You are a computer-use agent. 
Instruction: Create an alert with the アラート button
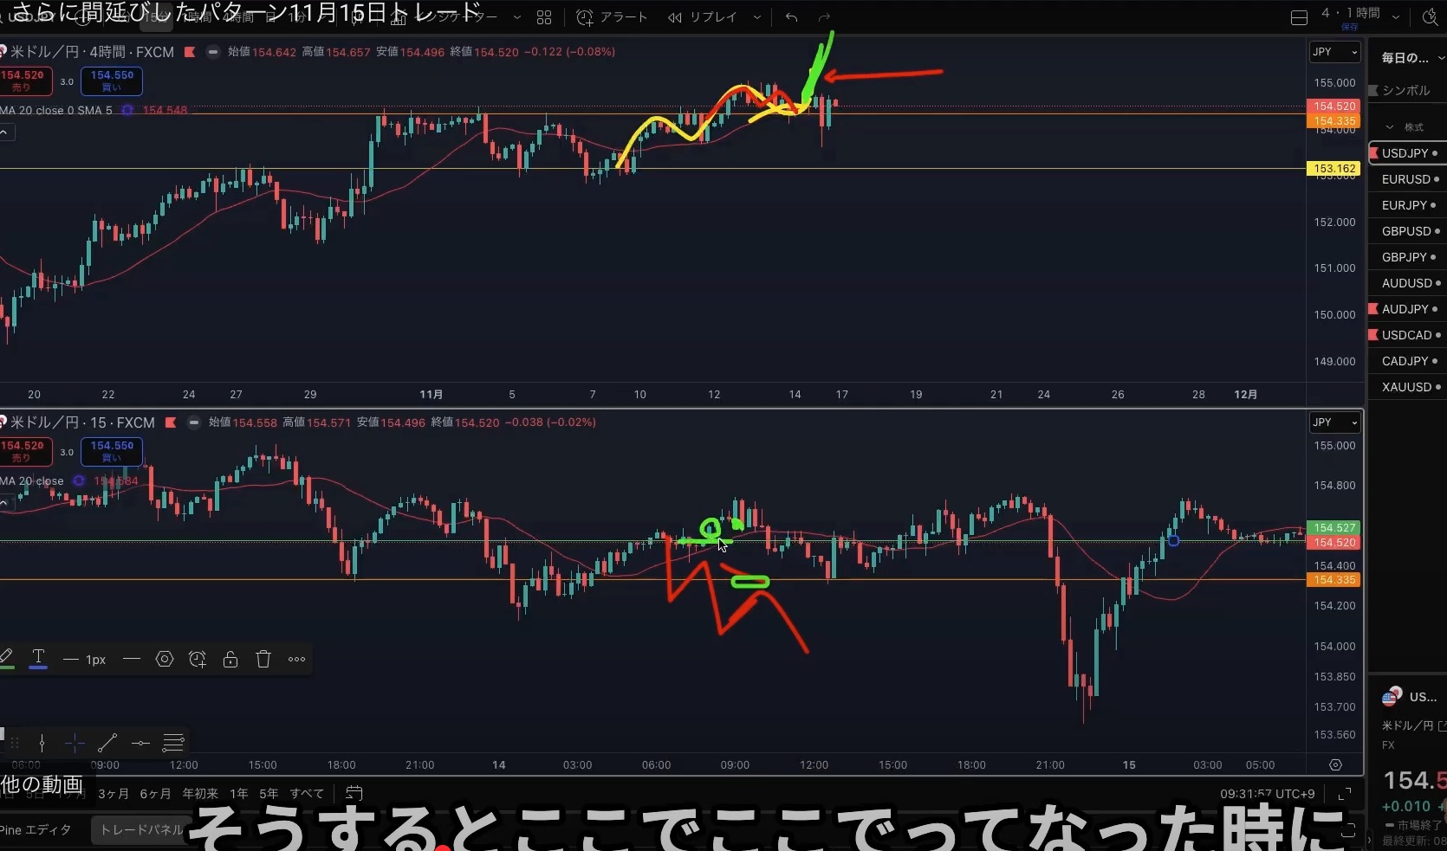click(612, 17)
